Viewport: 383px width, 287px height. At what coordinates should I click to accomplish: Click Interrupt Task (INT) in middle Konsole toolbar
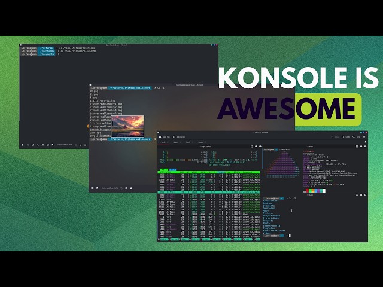point(110,188)
